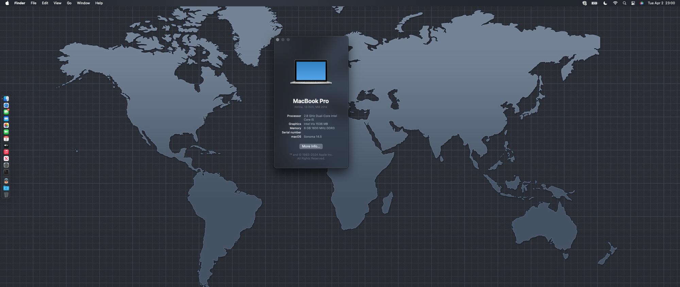680x287 pixels.
Task: Click the "2.8 GHz Dual-Core Intel Core i5" value
Action: tap(321, 118)
